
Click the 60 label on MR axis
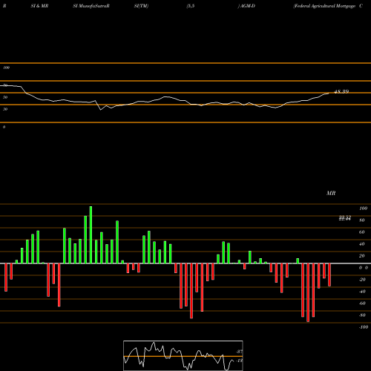point(362,232)
